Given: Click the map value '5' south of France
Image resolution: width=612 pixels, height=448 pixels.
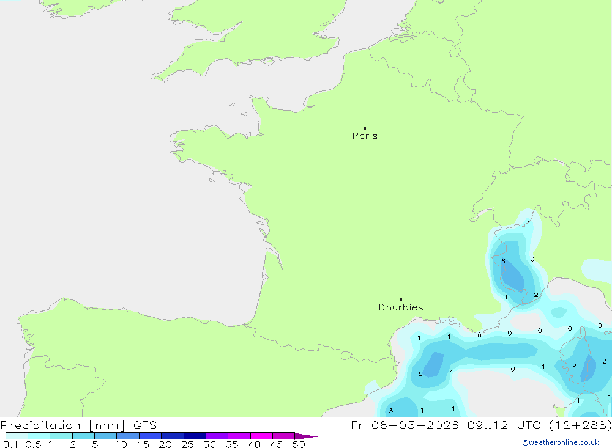Looking at the screenshot, I should (420, 373).
